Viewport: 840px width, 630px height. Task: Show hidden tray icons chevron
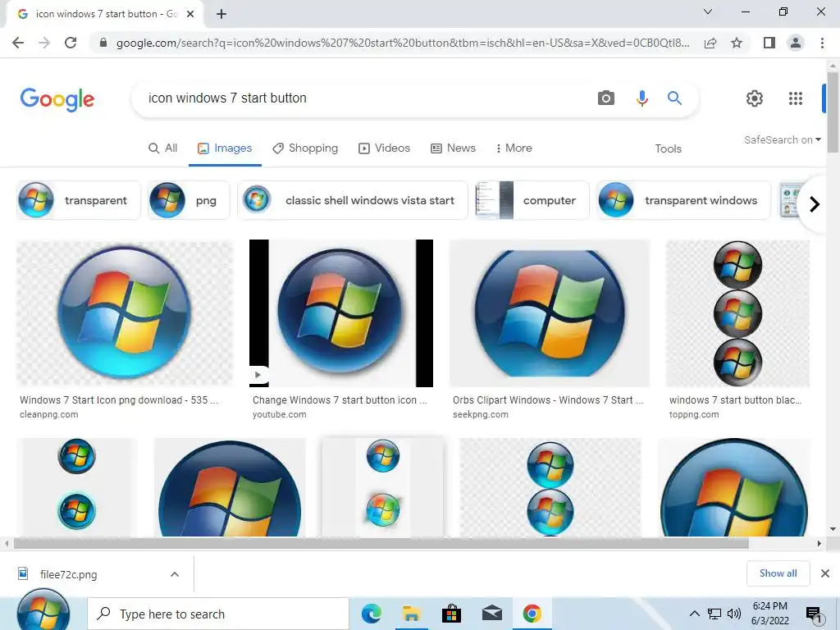point(694,614)
